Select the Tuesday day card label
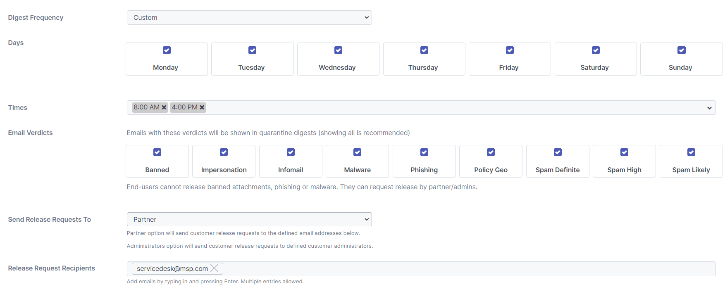Image resolution: width=725 pixels, height=287 pixels. pyautogui.click(x=251, y=68)
